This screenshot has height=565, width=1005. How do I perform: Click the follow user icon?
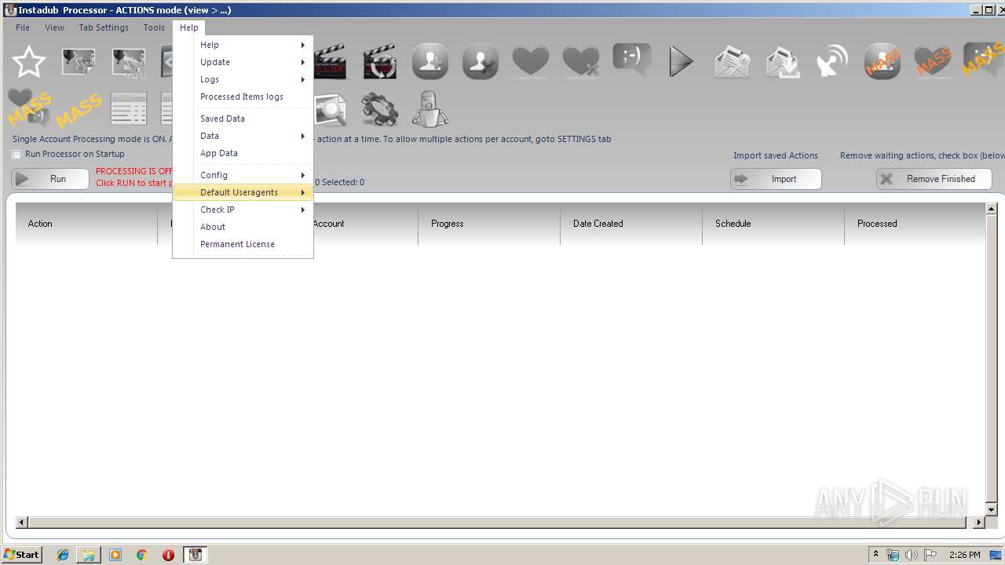[x=430, y=61]
